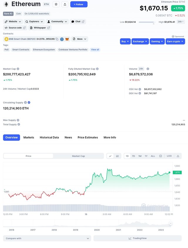Add token to MetaMask fox icon
The height and width of the screenshot is (248, 188).
click(x=67, y=39)
